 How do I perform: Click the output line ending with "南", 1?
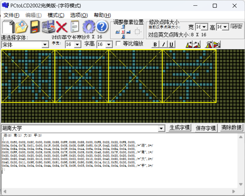(x=78, y=152)
